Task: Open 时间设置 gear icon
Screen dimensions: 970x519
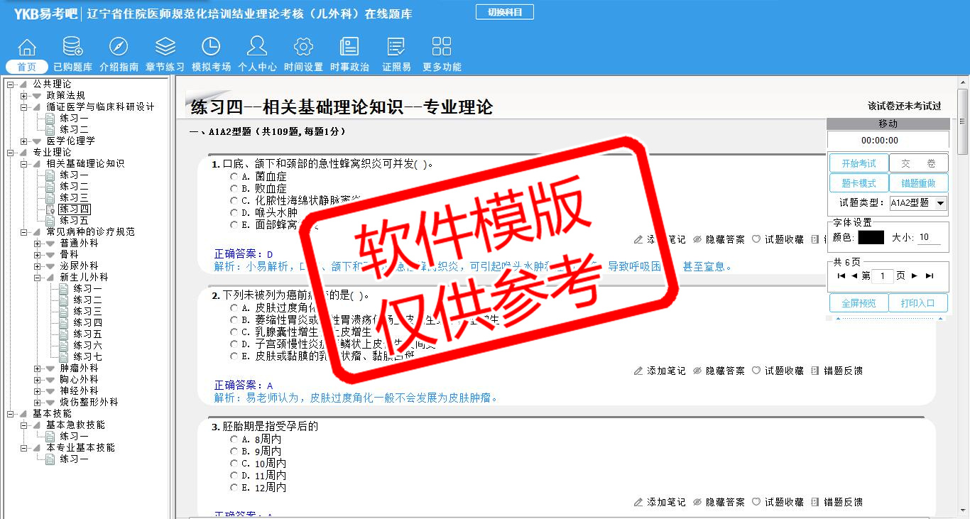Action: coord(303,48)
